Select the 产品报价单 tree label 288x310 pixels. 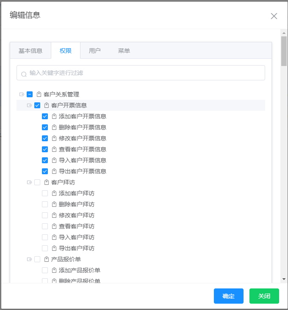66,259
